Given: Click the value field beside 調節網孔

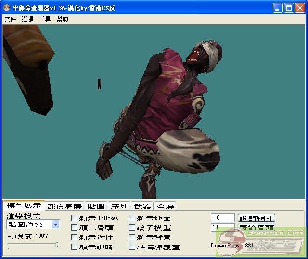Looking at the screenshot, I should coord(222,218).
